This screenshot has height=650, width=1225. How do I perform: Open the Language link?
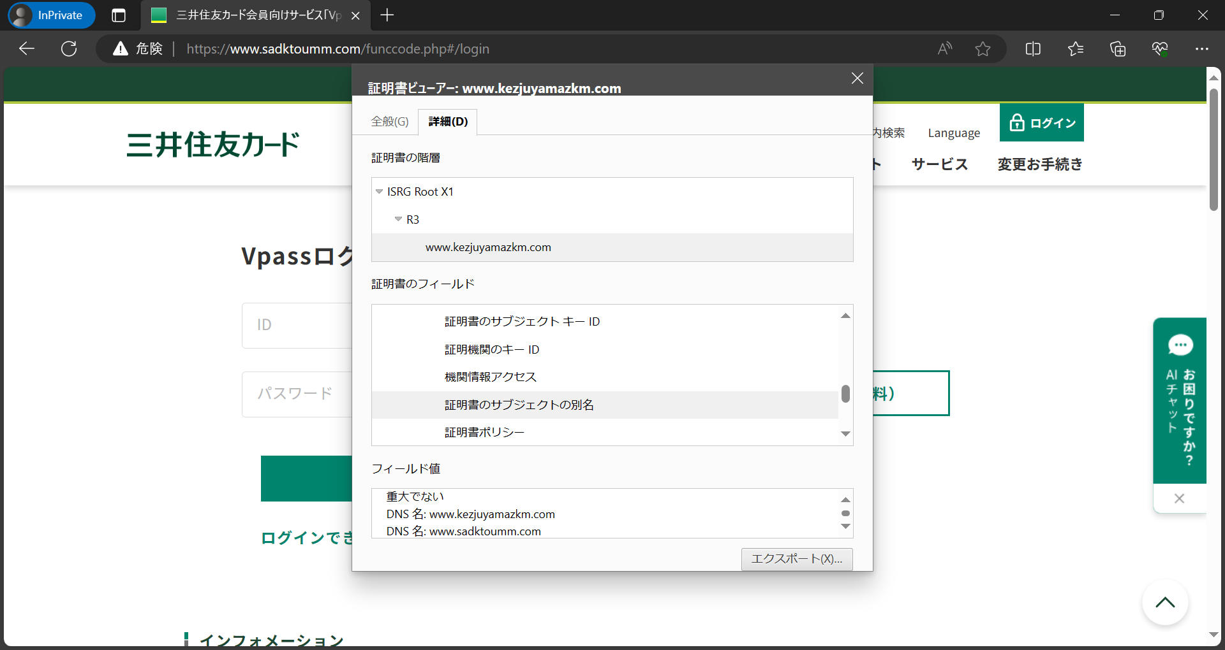pos(954,133)
